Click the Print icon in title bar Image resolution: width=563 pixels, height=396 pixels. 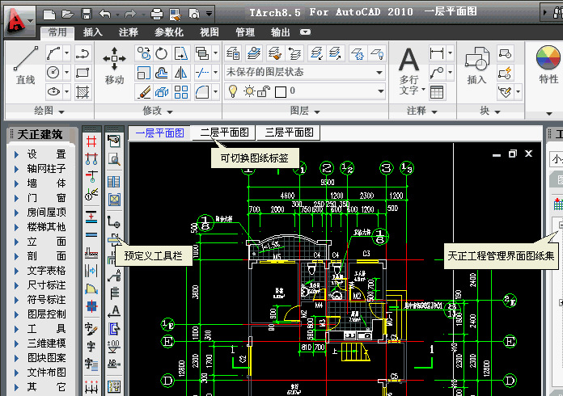156,14
